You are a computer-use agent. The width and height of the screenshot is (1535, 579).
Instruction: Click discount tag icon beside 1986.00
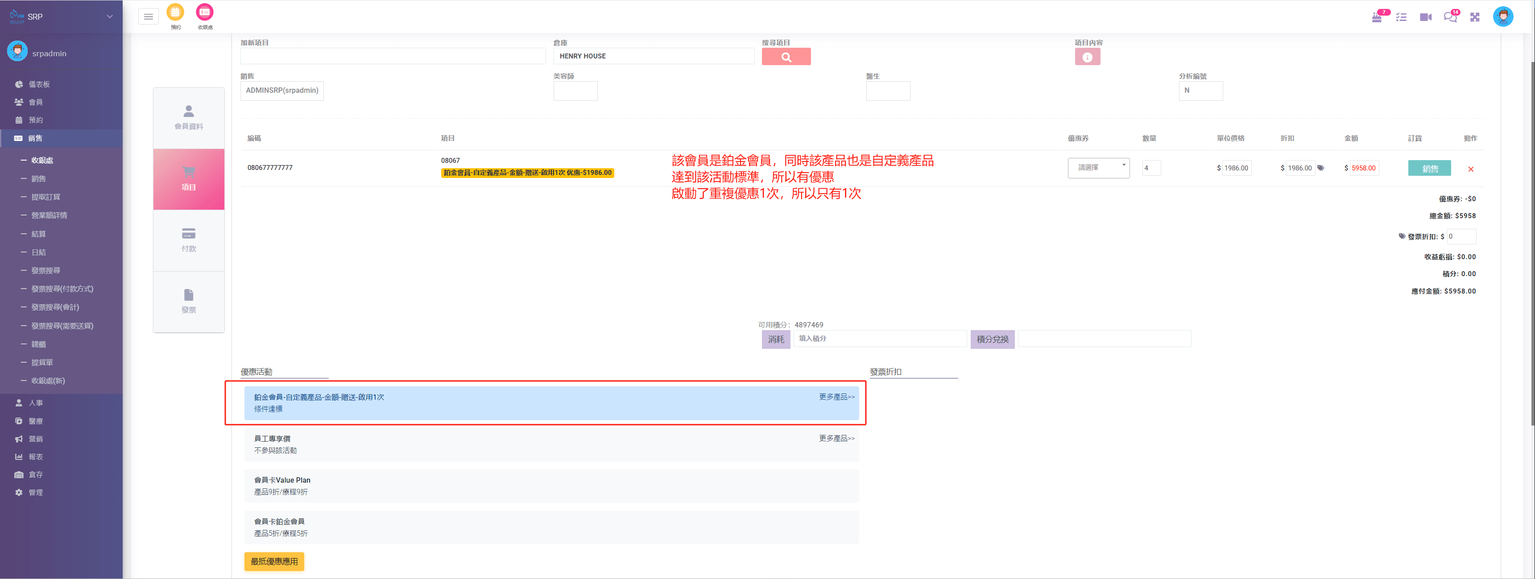pyautogui.click(x=1320, y=168)
